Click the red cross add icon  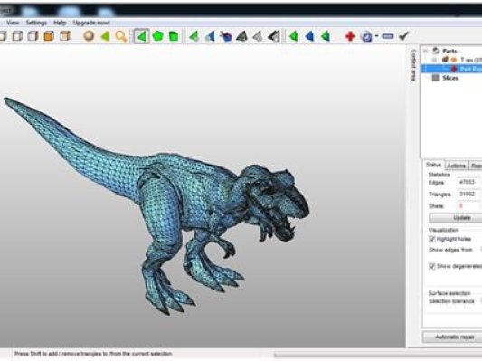pyautogui.click(x=350, y=36)
